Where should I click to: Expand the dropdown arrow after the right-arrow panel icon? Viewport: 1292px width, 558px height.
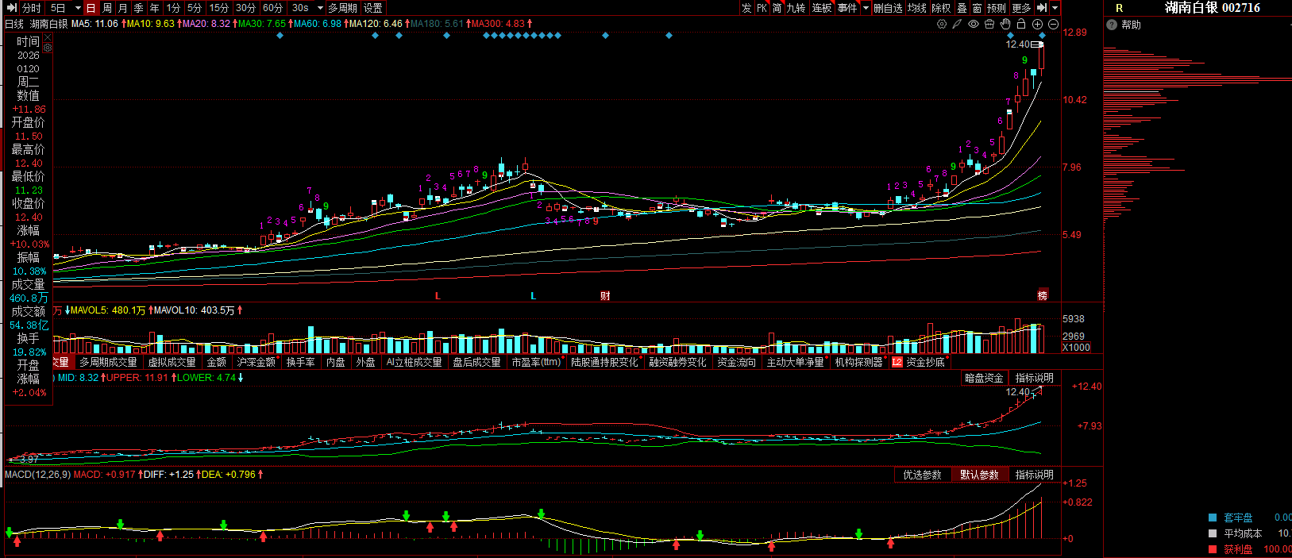pyautogui.click(x=1055, y=8)
